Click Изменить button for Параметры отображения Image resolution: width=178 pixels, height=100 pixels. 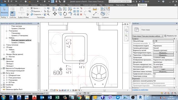click(163, 55)
